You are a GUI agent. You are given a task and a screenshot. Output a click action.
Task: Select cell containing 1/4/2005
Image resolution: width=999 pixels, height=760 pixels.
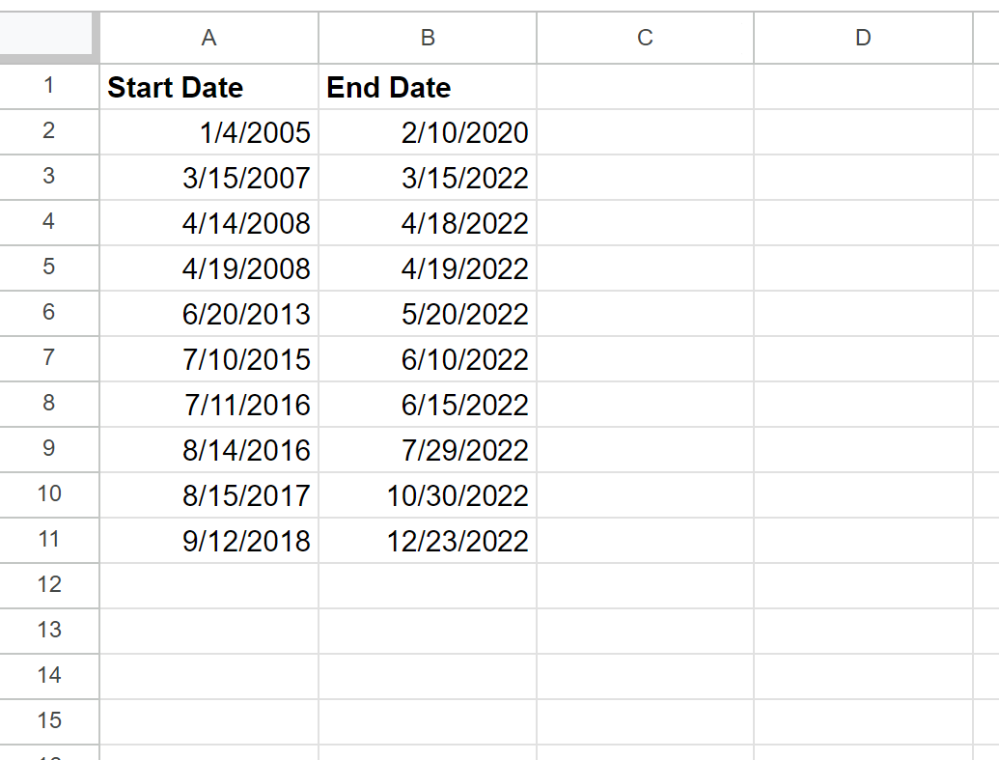(209, 132)
